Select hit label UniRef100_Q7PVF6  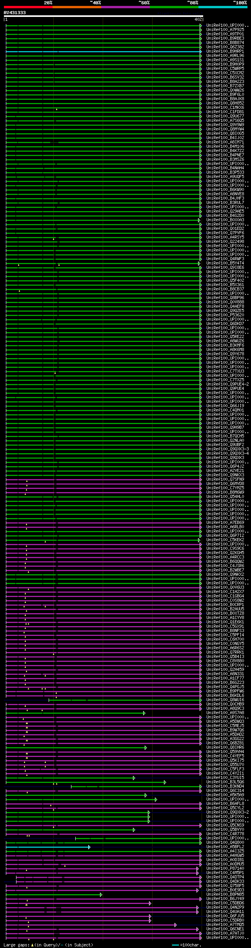point(225,233)
